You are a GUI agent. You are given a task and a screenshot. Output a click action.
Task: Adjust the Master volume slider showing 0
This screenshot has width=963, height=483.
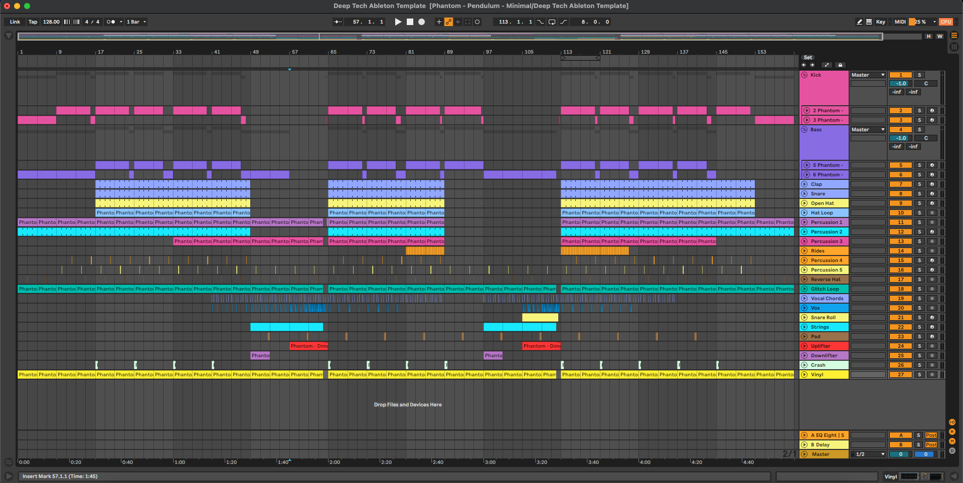click(x=900, y=454)
